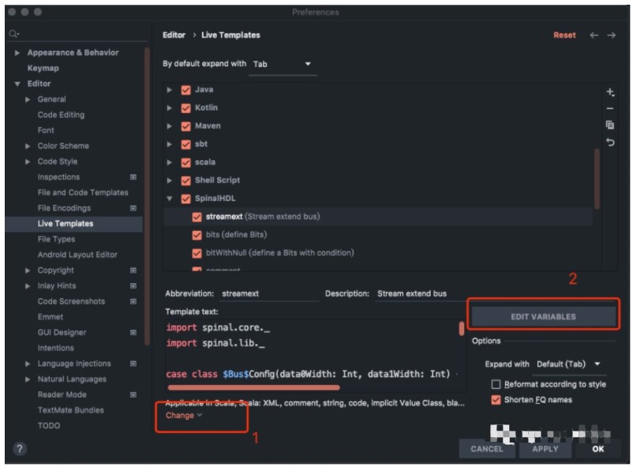Go back with the left arrow

coord(594,35)
